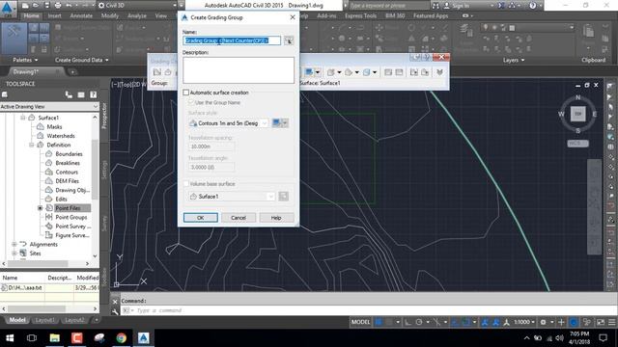Click the ViewCube TOP face

(577, 114)
